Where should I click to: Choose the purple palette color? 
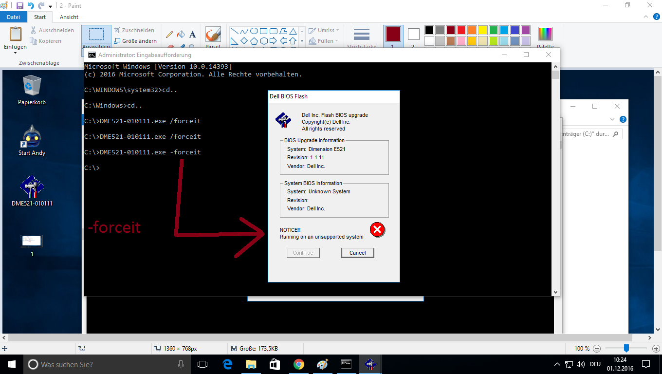526,30
